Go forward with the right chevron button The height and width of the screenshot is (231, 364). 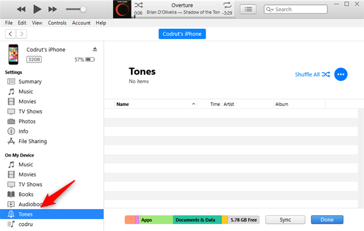(x=21, y=34)
